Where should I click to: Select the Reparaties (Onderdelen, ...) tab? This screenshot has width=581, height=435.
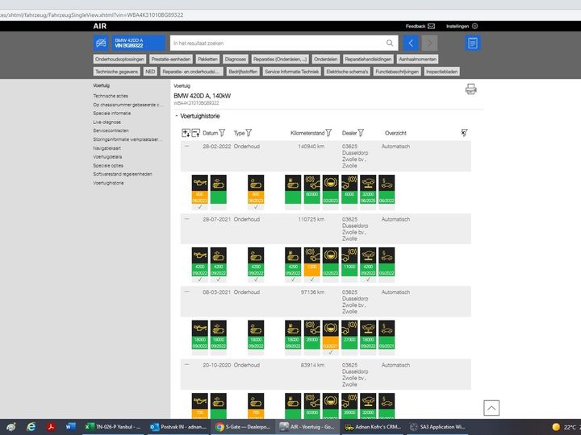[280, 59]
